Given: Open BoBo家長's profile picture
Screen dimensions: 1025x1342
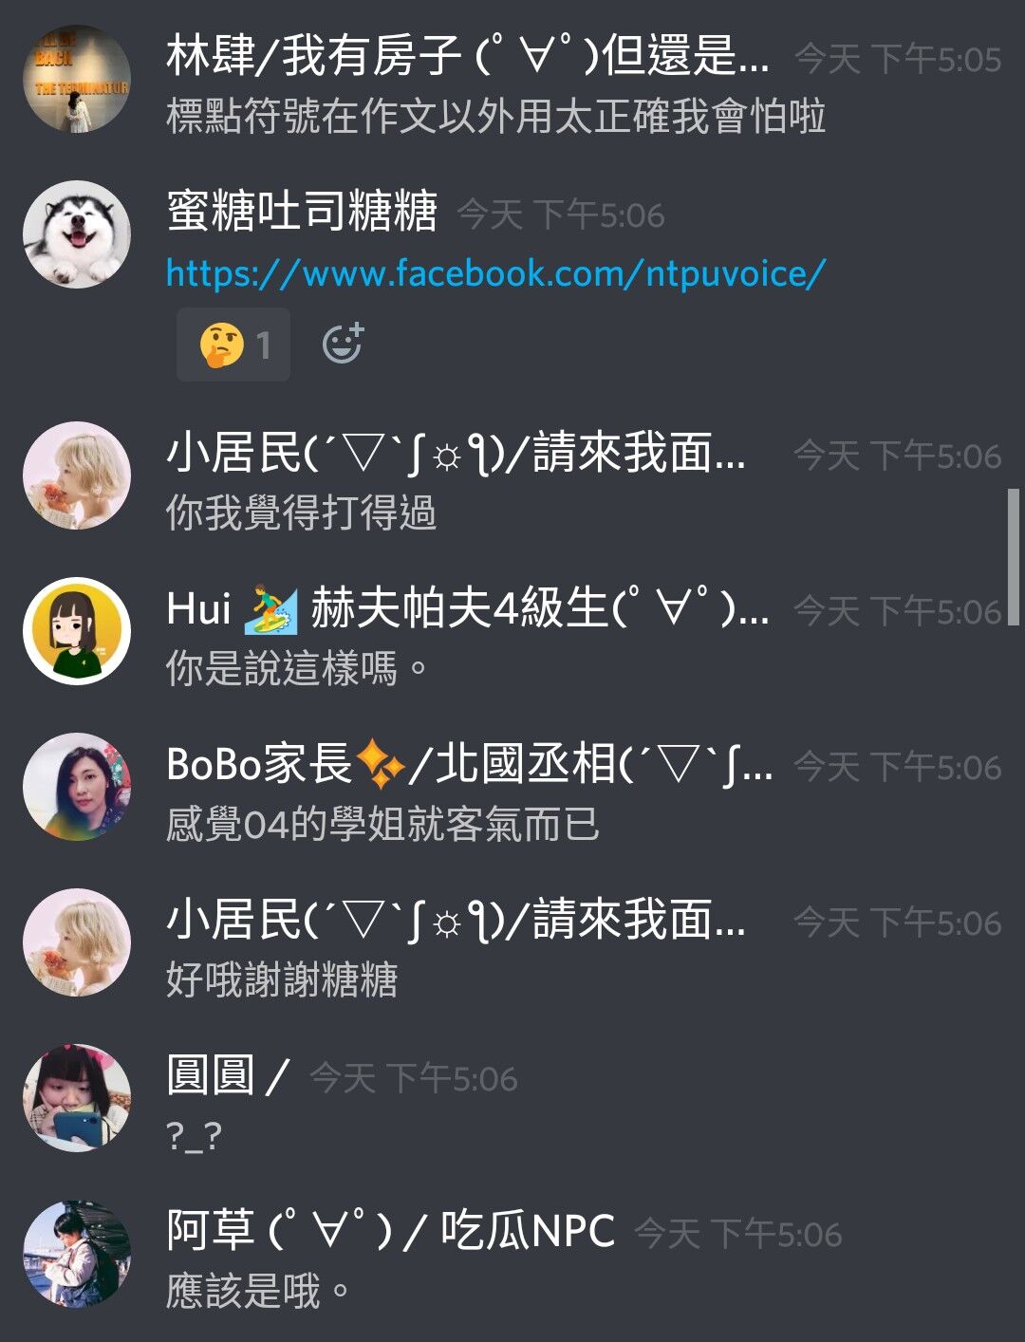Looking at the screenshot, I should click(77, 787).
